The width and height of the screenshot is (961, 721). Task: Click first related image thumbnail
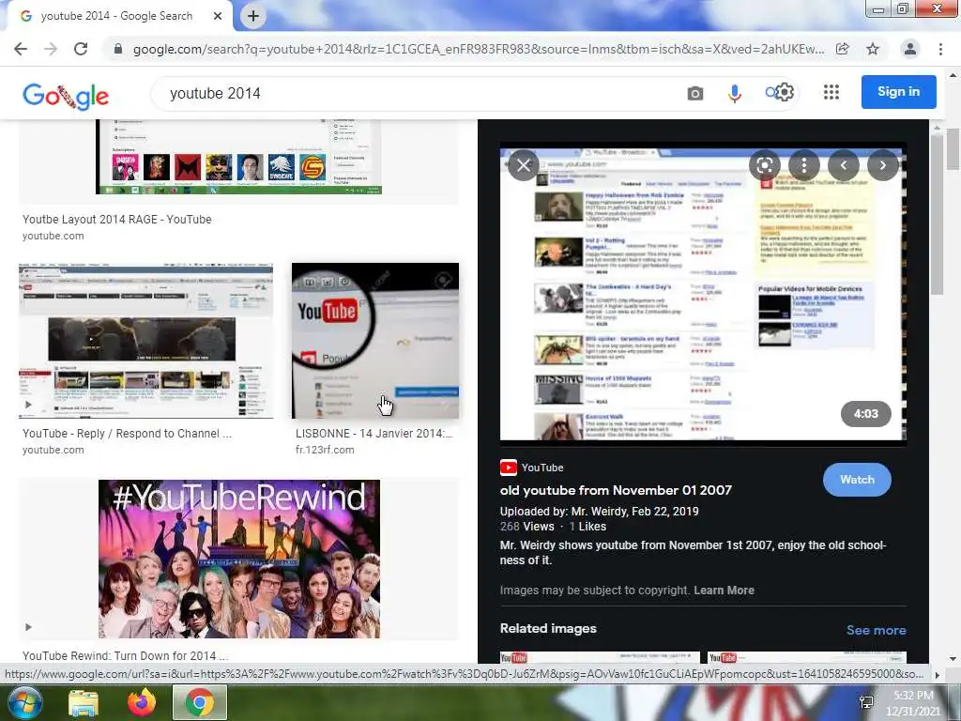[x=600, y=657]
